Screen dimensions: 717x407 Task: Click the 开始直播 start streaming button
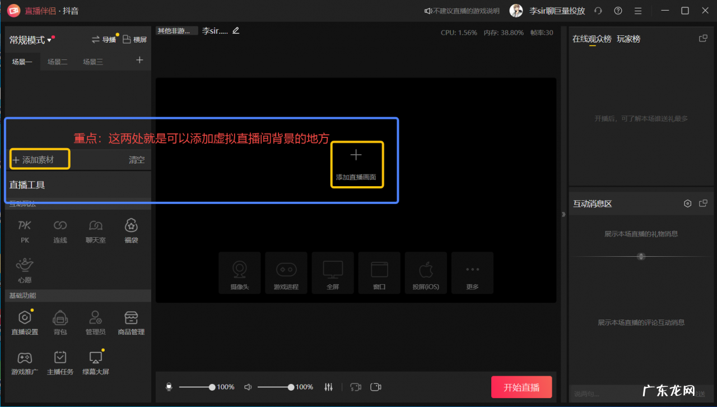pyautogui.click(x=522, y=387)
